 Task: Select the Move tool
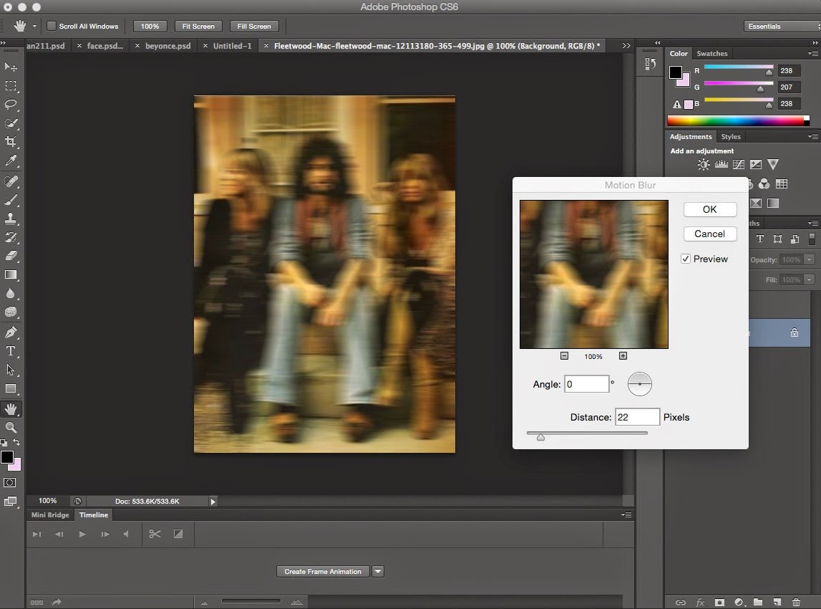coord(11,67)
